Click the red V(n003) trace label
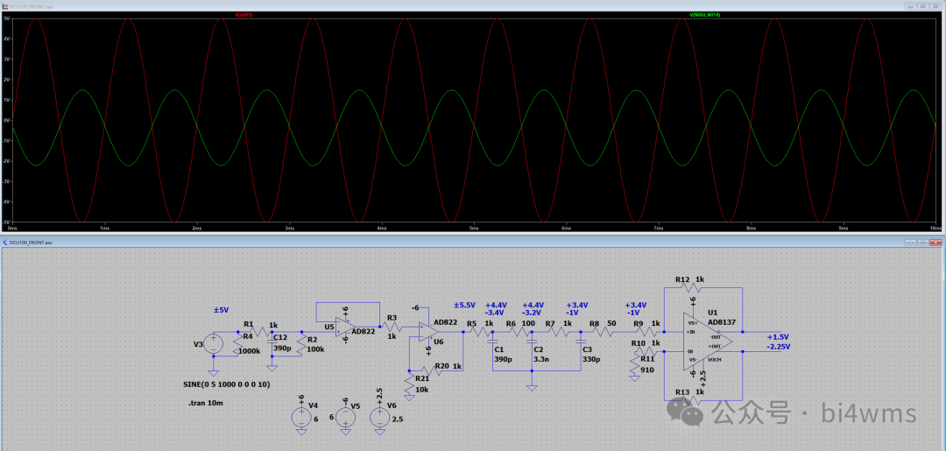The width and height of the screenshot is (946, 451). (x=244, y=15)
